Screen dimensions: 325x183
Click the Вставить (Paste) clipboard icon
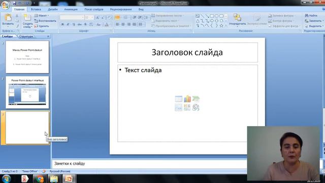8,18
